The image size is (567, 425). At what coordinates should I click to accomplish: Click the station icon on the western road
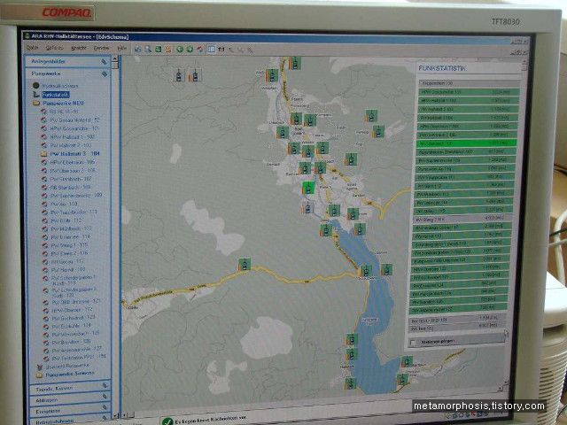[x=245, y=265]
